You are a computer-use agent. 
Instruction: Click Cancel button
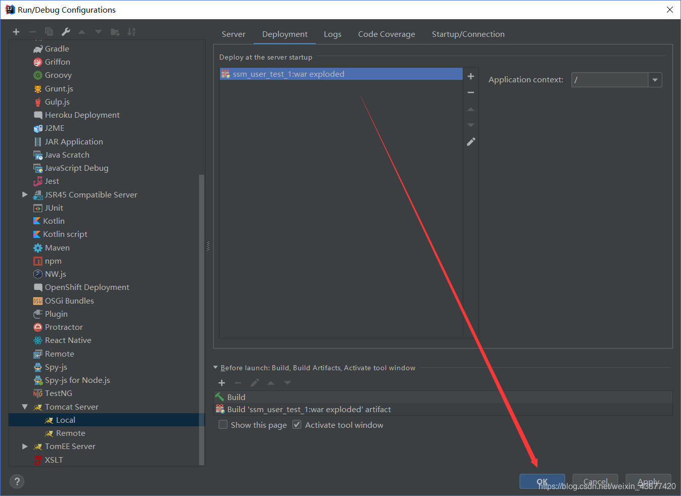click(x=595, y=481)
